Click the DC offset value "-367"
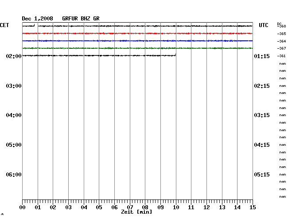 [x=281, y=48]
